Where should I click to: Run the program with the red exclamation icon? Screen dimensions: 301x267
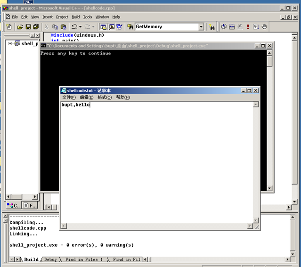[x=248, y=27]
